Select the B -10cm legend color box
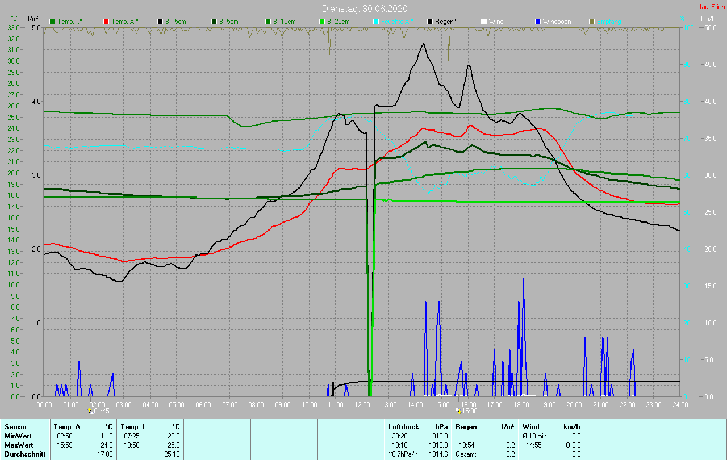The height and width of the screenshot is (460, 727). [269, 22]
